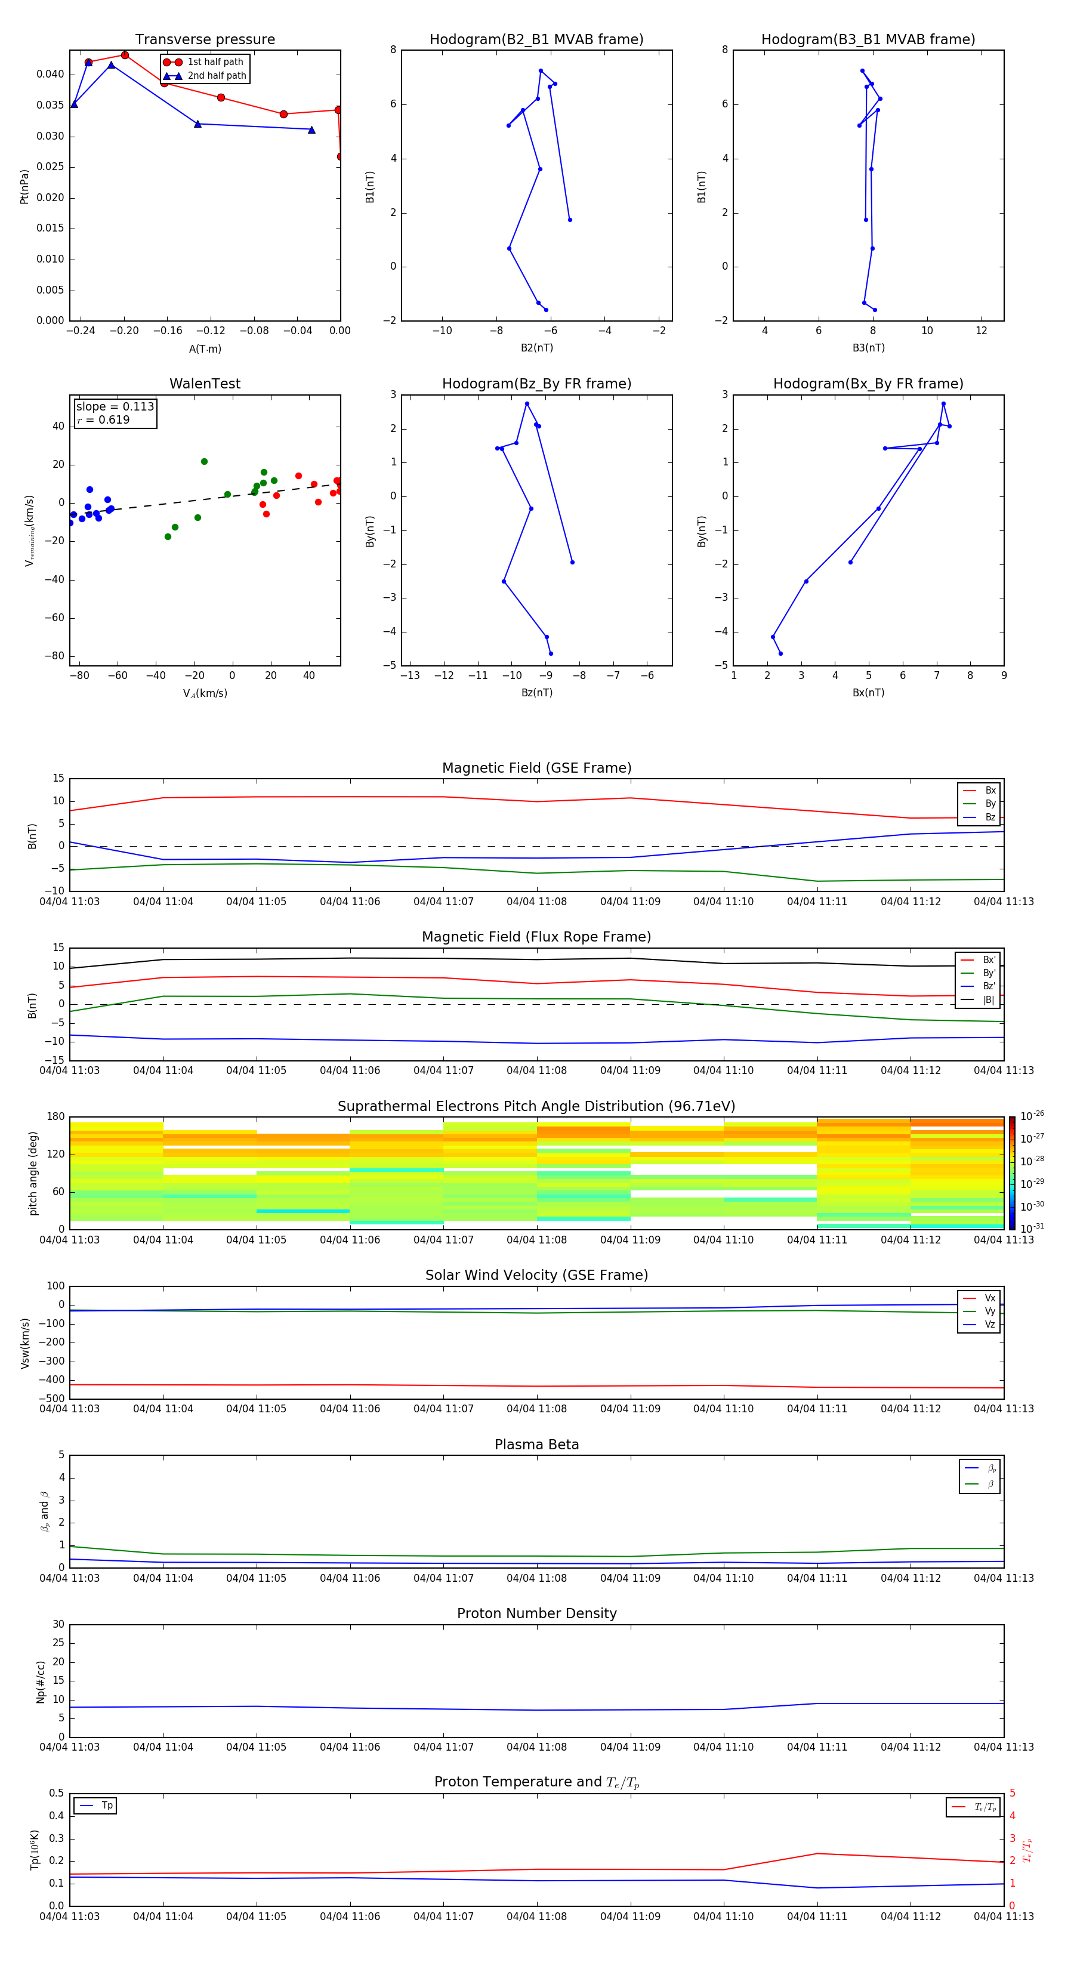Click the "Bx(nT)" x-axis label
Image resolution: width=1074 pixels, height=1969 pixels.
[868, 693]
